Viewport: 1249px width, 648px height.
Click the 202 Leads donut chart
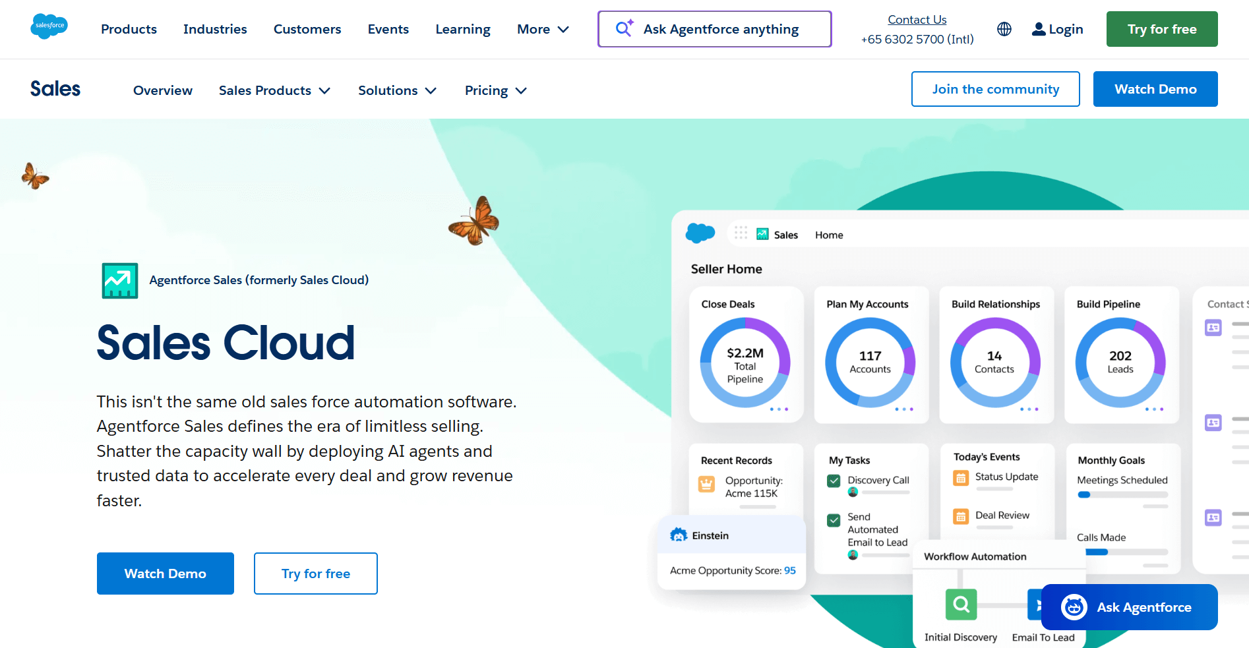[1120, 363]
